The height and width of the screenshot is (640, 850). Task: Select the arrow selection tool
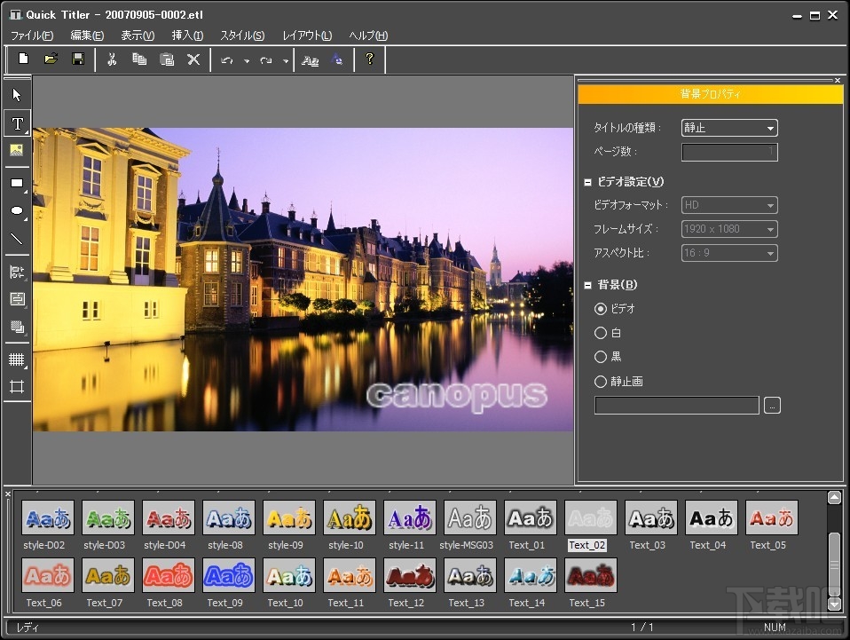16,94
